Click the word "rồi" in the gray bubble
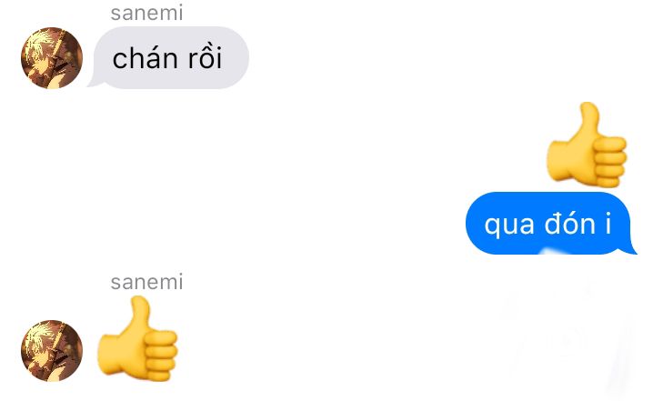 pos(205,57)
